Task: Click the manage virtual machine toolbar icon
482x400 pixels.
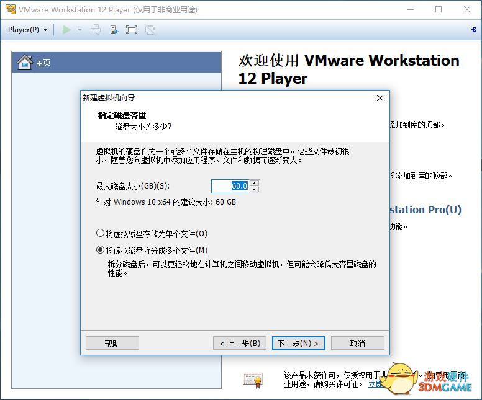Action: (x=114, y=30)
